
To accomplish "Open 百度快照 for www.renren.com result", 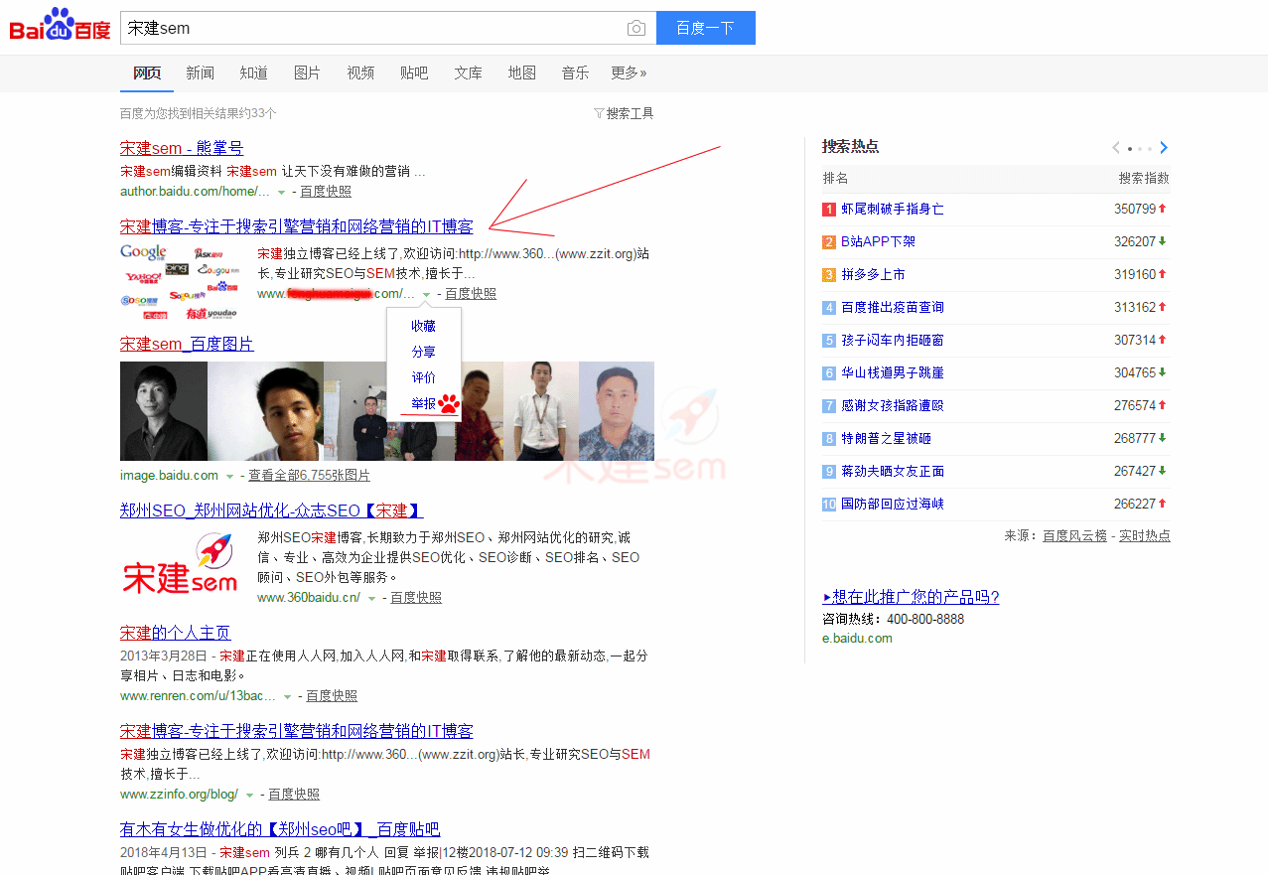I will pos(332,696).
